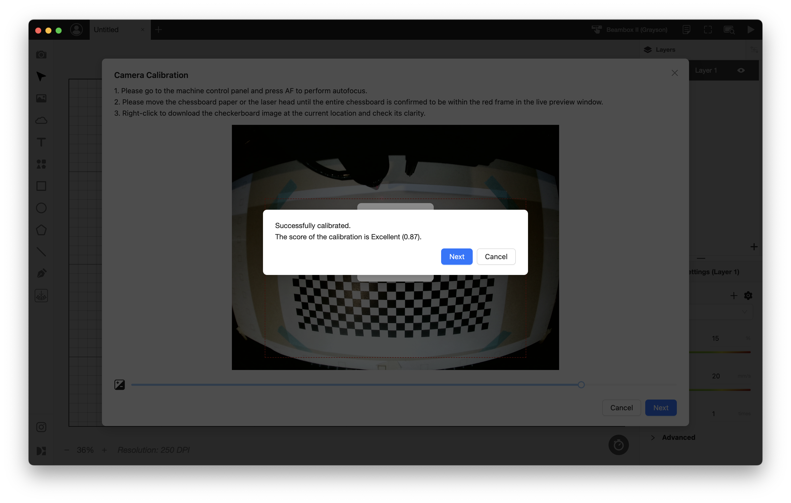Start the job with the play icon

point(750,30)
